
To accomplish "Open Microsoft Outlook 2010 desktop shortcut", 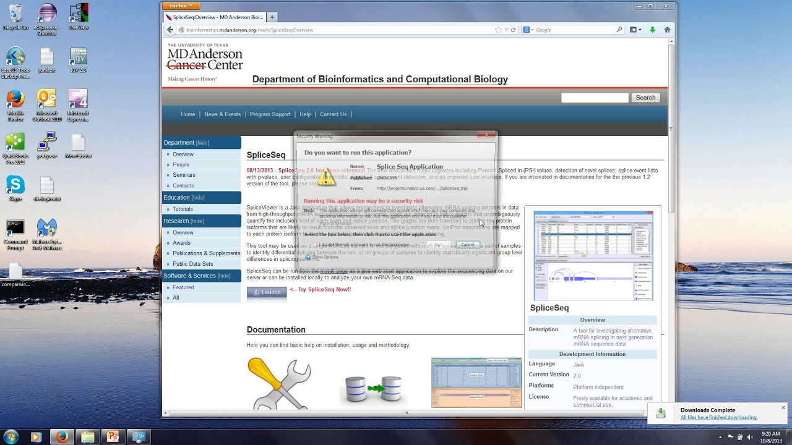I will point(47,106).
